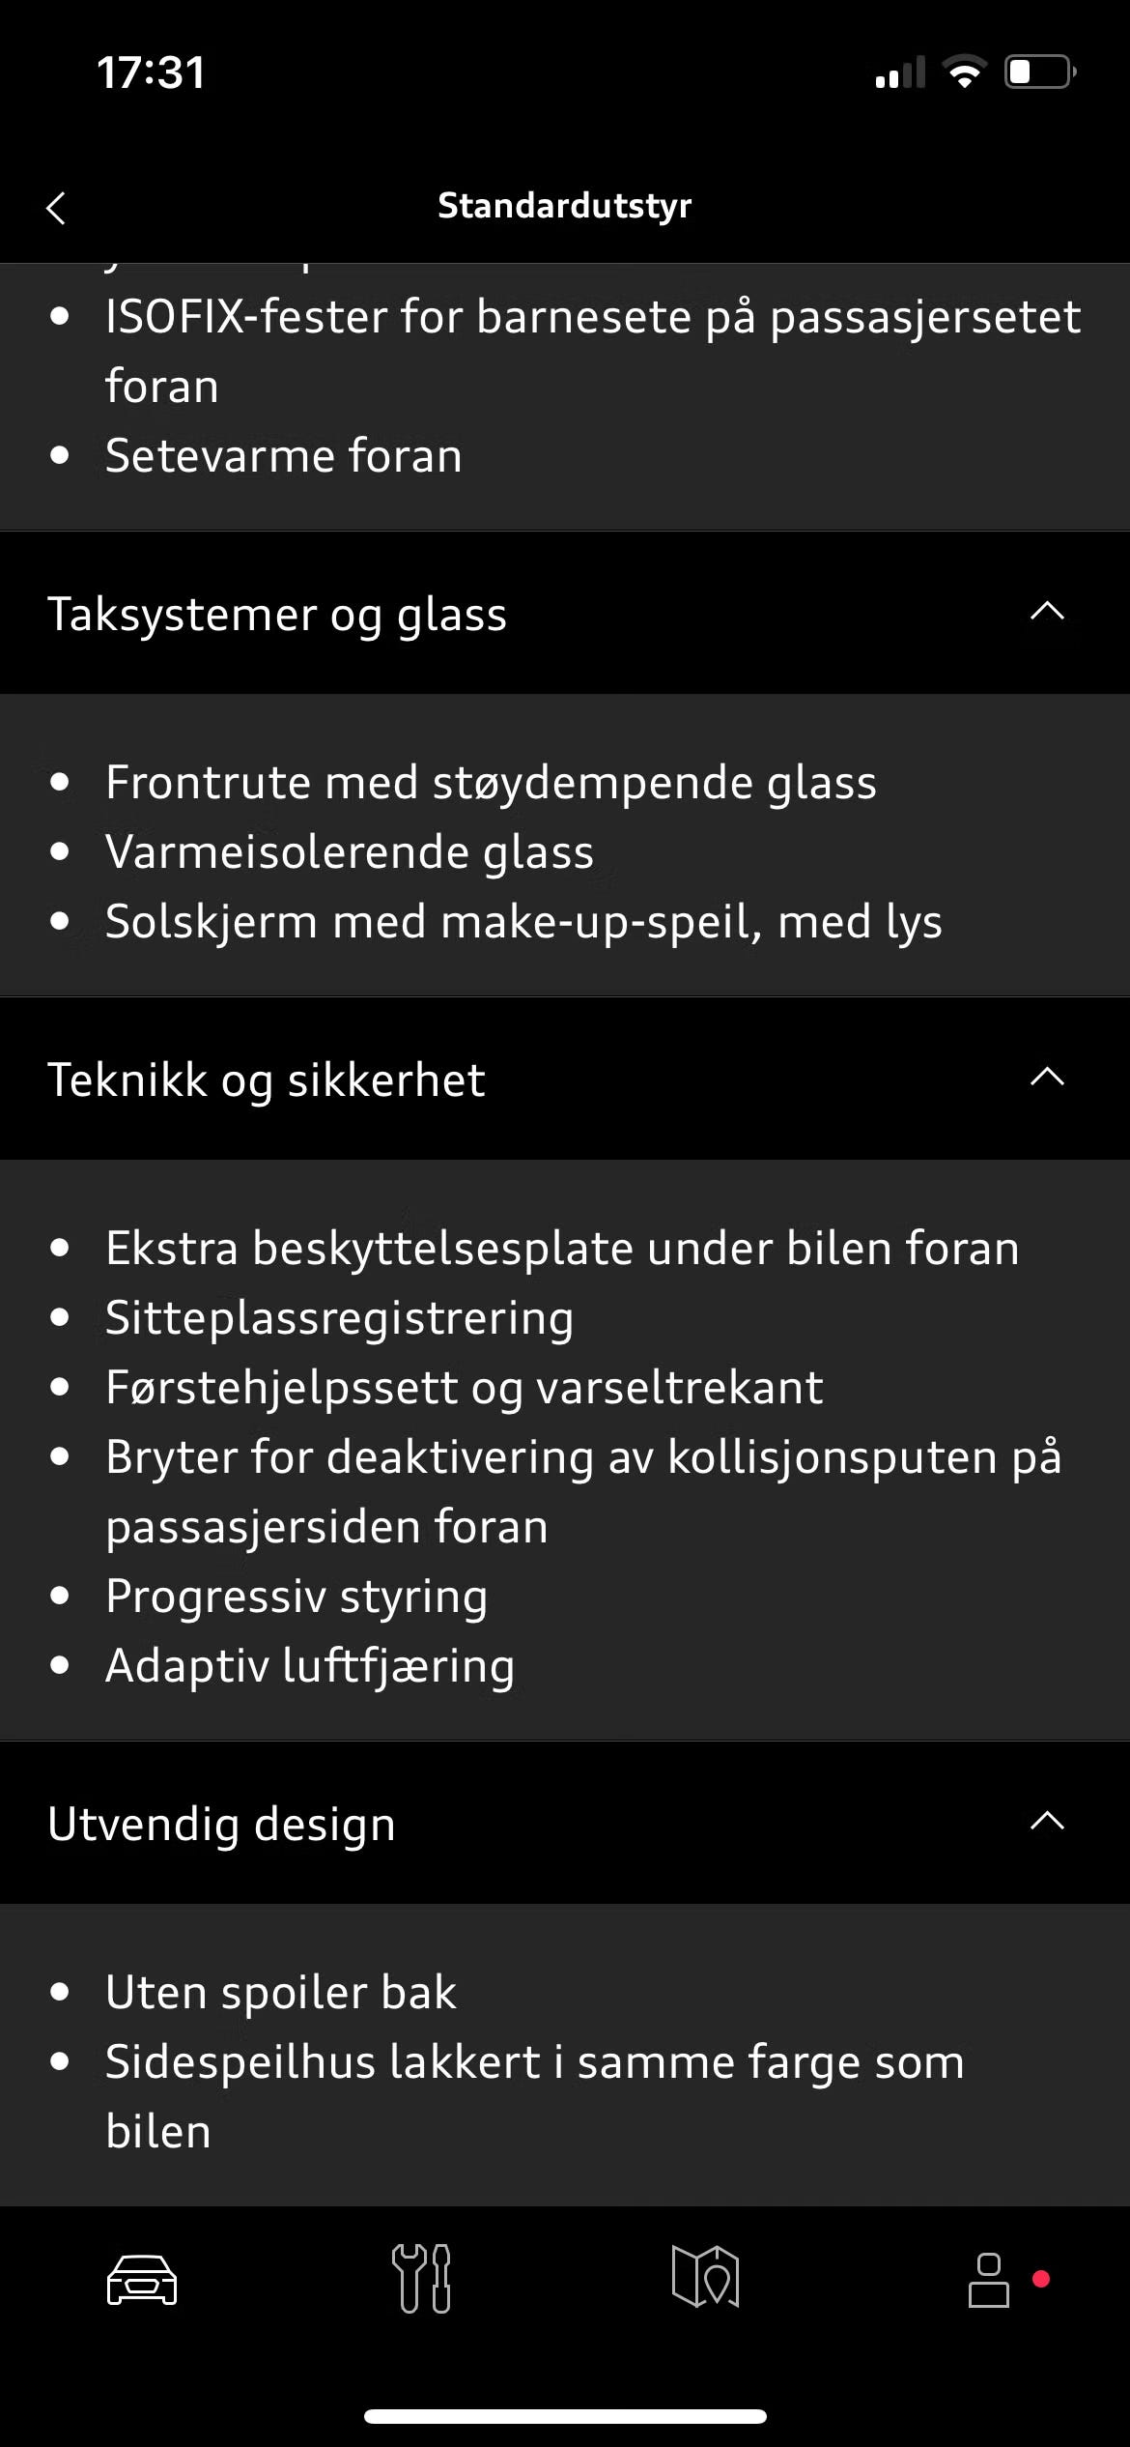The width and height of the screenshot is (1130, 2447).
Task: Tap the back arrow icon
Action: click(x=56, y=207)
